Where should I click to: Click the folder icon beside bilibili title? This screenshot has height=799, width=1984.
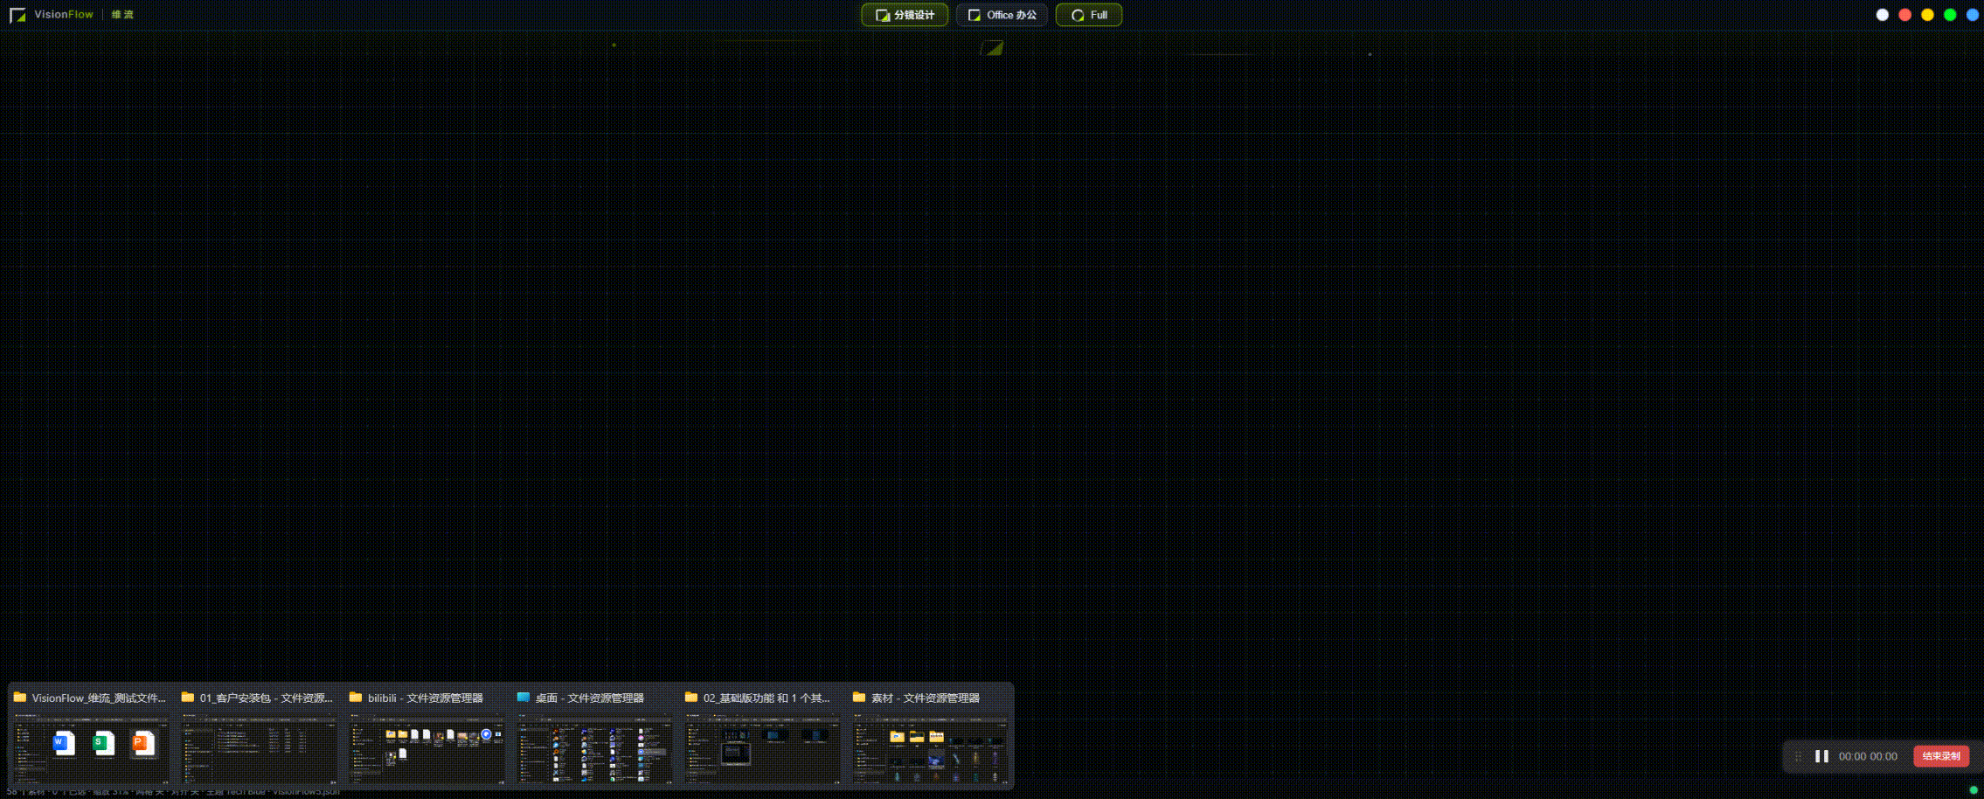click(356, 698)
